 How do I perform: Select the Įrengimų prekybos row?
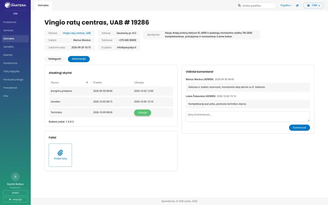pyautogui.click(x=111, y=91)
